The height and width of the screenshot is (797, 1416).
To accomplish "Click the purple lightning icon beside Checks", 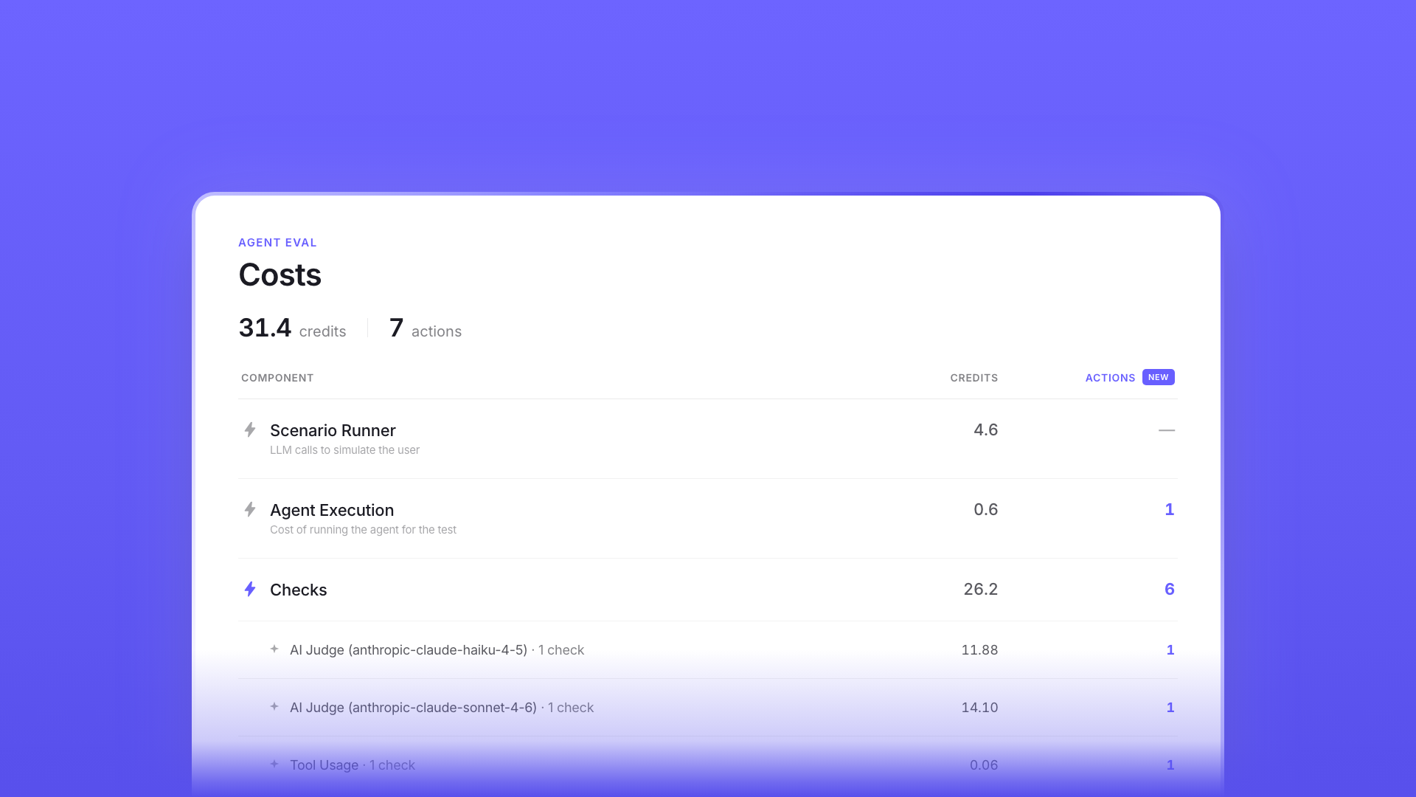I will (x=250, y=589).
